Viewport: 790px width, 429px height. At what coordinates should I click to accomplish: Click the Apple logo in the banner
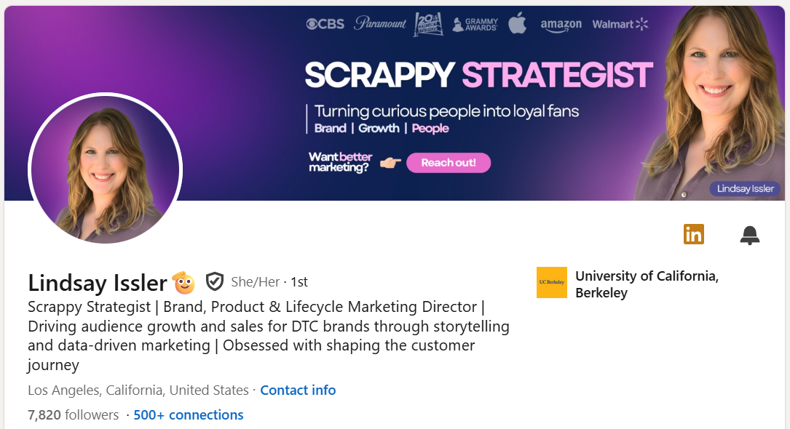point(517,23)
